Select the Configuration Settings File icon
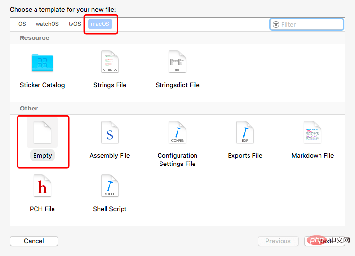355x256 pixels. [x=177, y=132]
